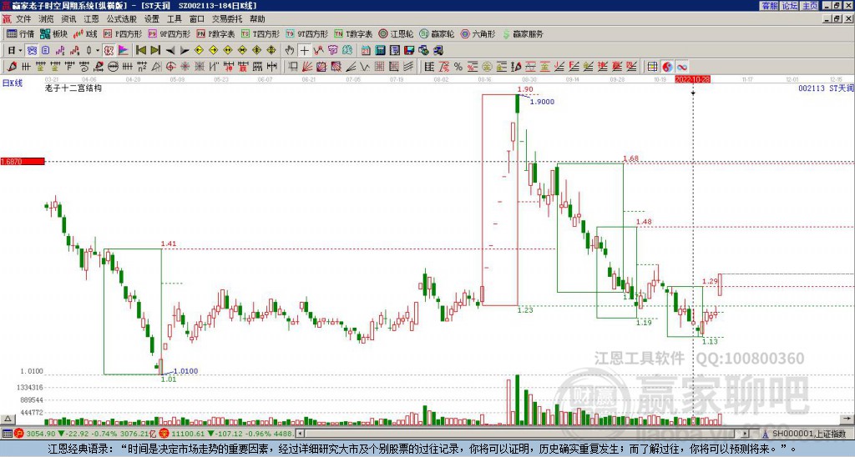Open the 赢家轮 wheel tool
This screenshot has height=457, width=855.
(436, 33)
